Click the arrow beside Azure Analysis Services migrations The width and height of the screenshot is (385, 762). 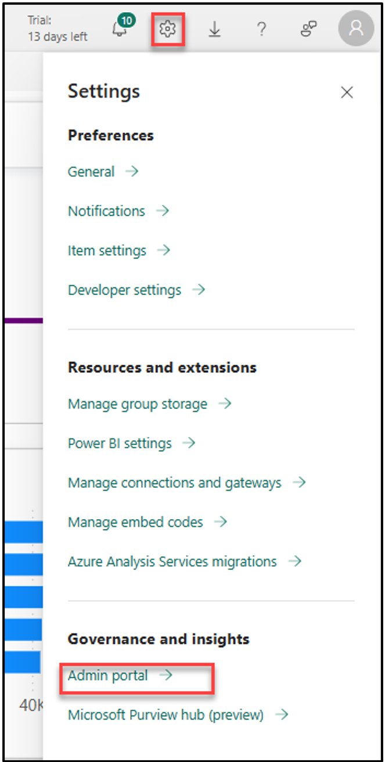pyautogui.click(x=295, y=561)
